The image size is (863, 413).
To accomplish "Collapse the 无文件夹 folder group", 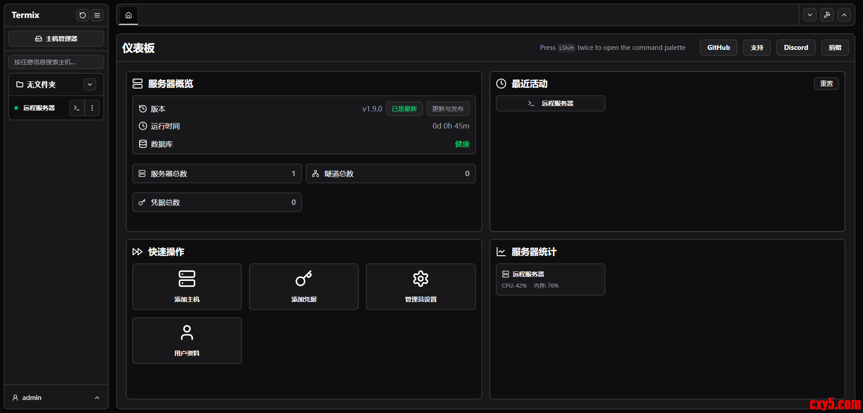I will click(x=90, y=84).
